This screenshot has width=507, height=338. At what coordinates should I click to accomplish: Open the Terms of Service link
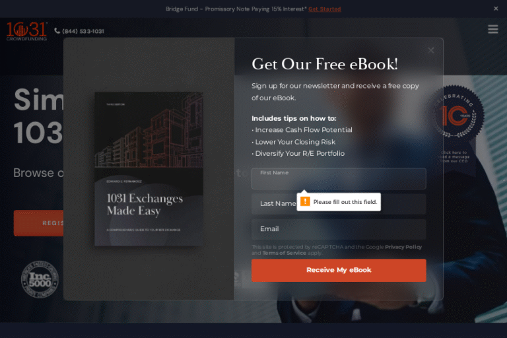coord(284,253)
